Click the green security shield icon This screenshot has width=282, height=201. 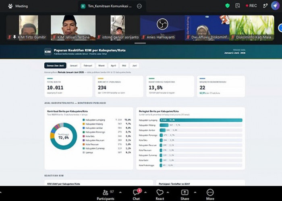coord(228,6)
